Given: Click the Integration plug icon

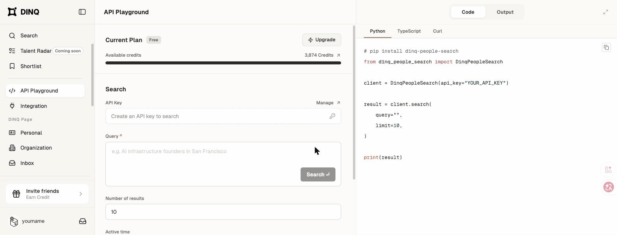Looking at the screenshot, I should click(x=12, y=106).
